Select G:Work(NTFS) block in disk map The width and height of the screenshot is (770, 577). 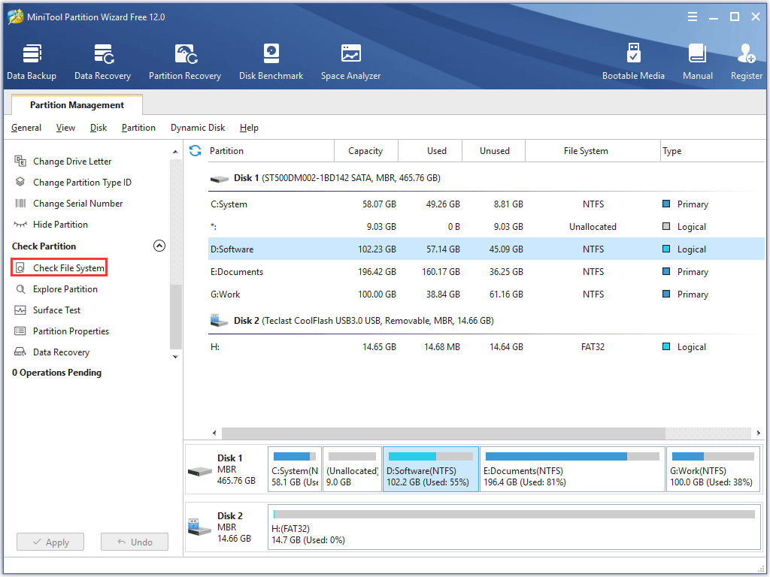pos(714,469)
